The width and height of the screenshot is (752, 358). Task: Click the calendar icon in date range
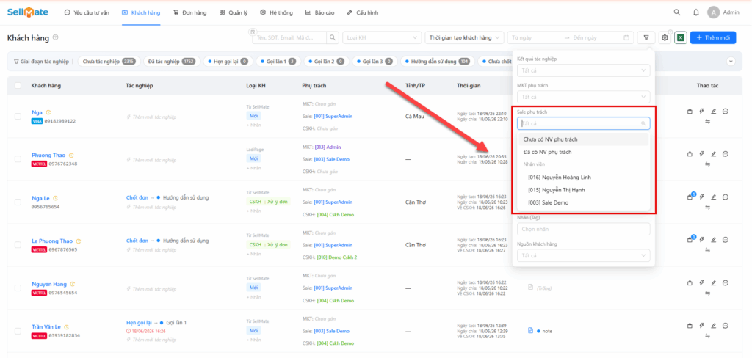click(x=626, y=37)
